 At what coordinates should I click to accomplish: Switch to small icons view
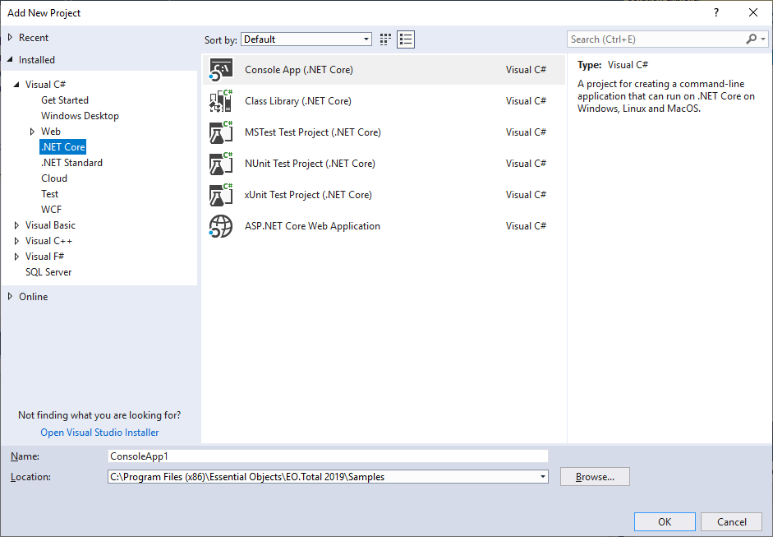385,39
